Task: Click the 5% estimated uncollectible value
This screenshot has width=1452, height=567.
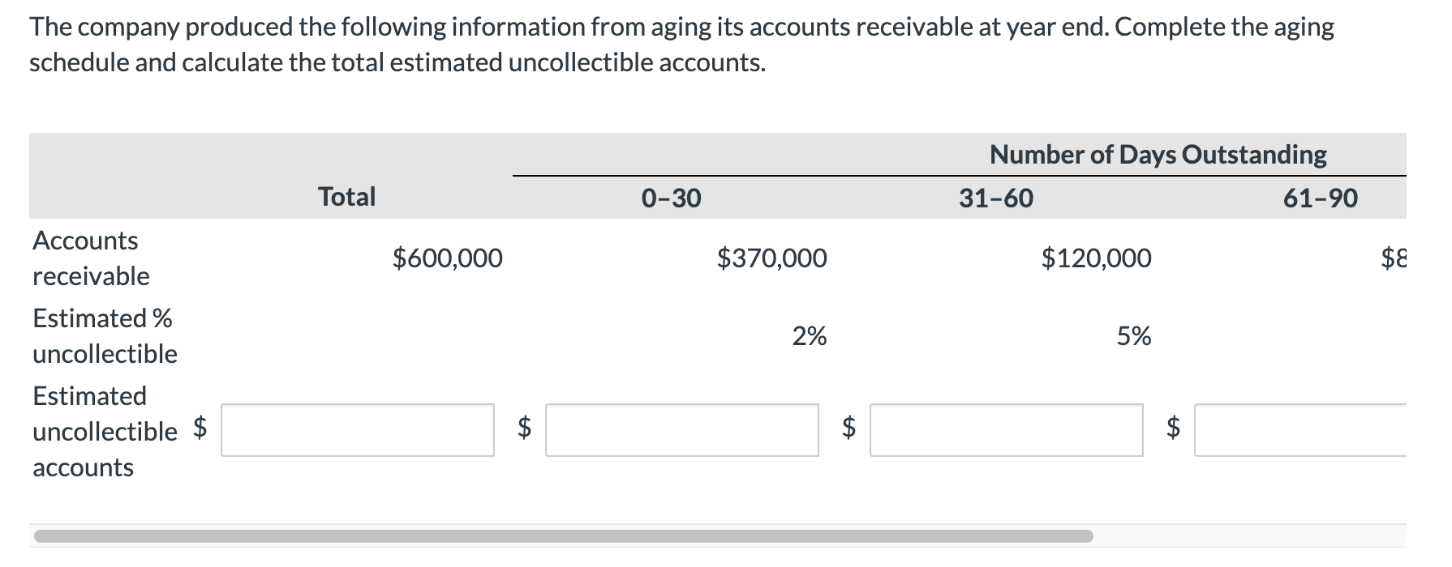Action: (x=1134, y=336)
